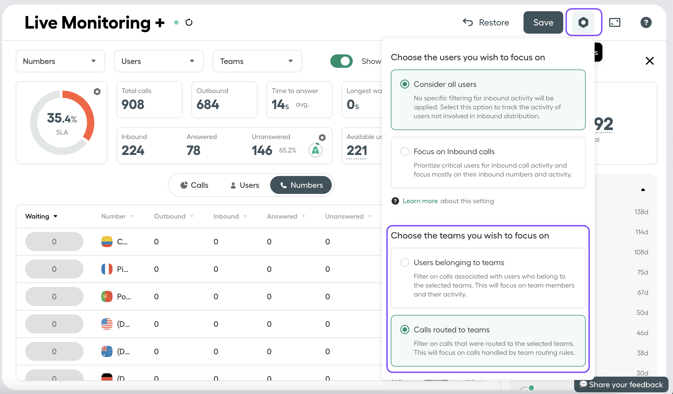Open the Numbers filter dropdown

coord(60,61)
